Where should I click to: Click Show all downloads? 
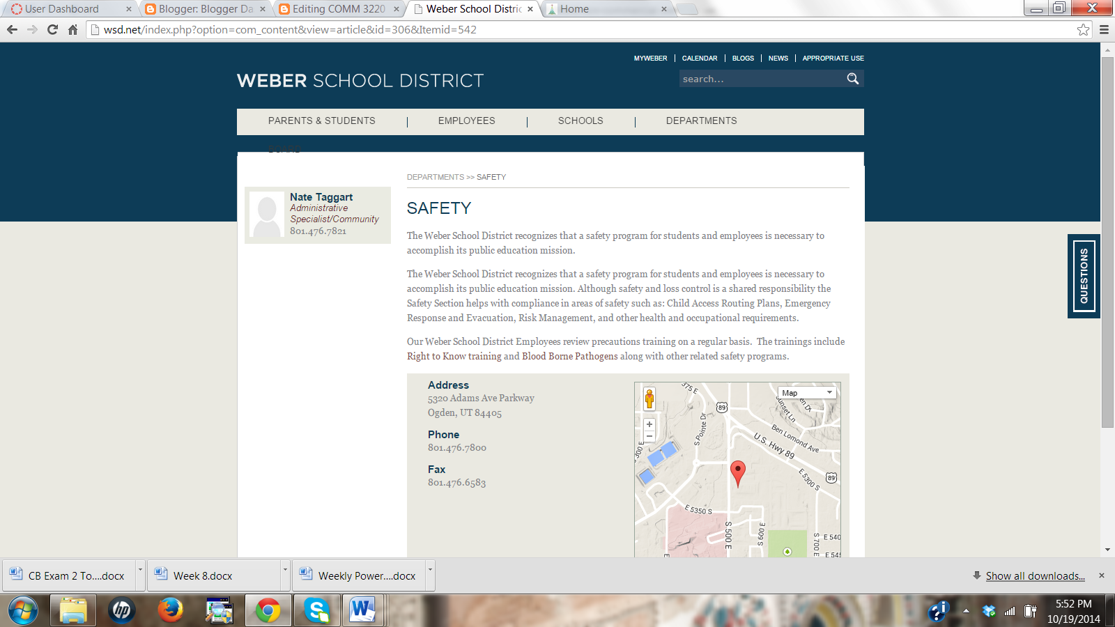1035,576
